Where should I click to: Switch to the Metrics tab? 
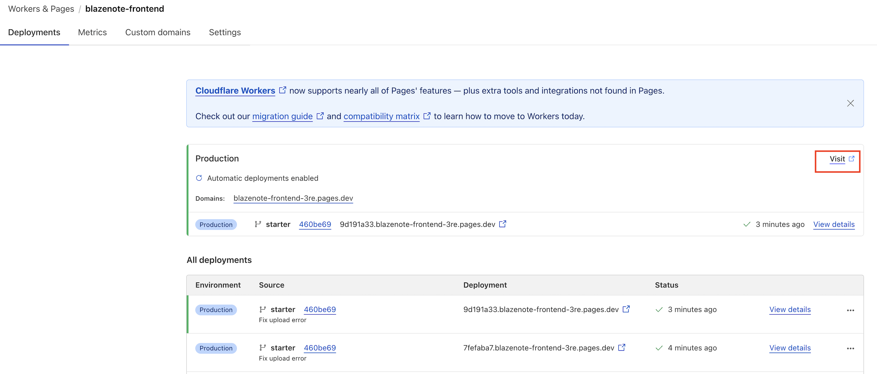pyautogui.click(x=92, y=32)
